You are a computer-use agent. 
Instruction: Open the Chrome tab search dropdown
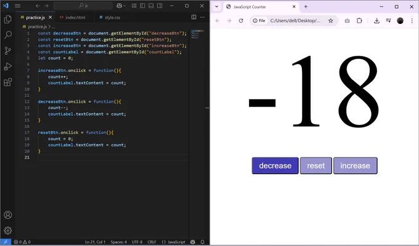217,7
